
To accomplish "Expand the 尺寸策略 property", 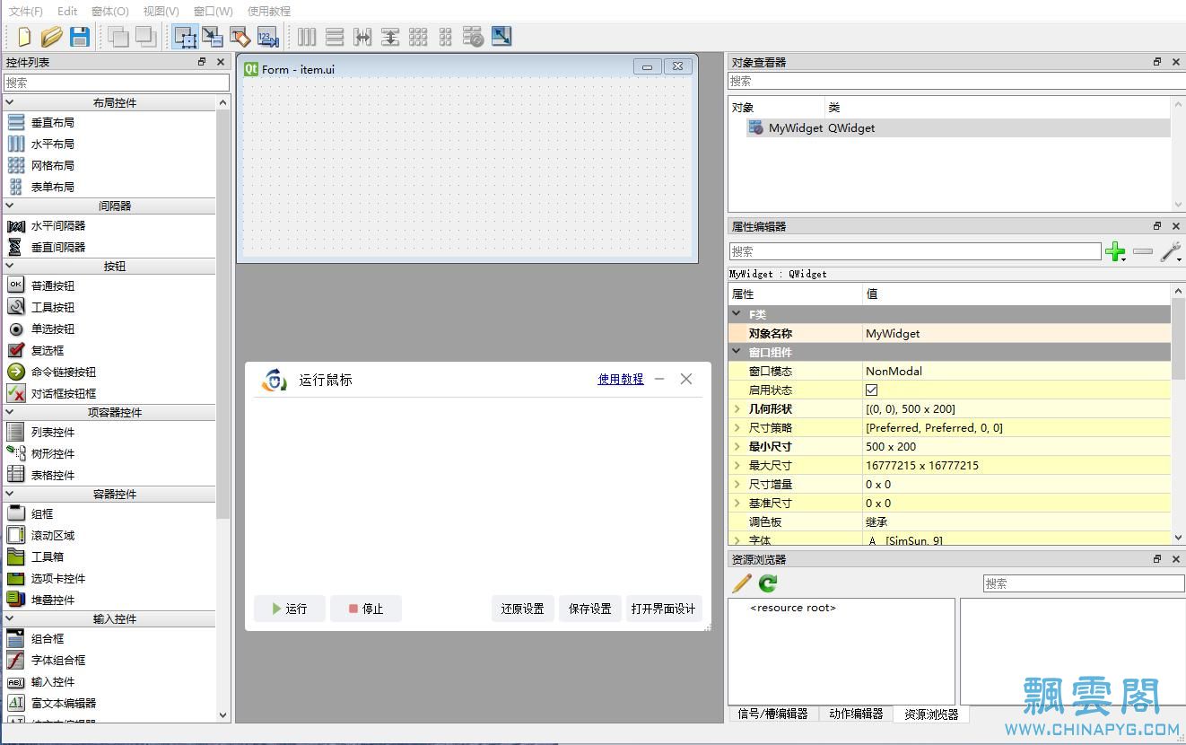I will (x=737, y=427).
